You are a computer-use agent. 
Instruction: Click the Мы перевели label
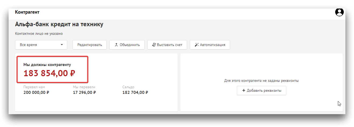click(x=84, y=87)
